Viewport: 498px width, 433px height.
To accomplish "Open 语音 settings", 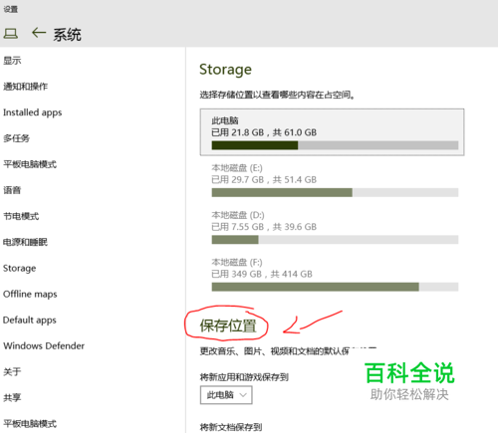I will 12,190.
